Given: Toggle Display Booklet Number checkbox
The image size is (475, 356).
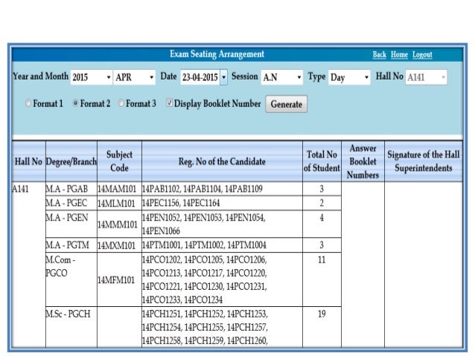Looking at the screenshot, I should coord(169,103).
